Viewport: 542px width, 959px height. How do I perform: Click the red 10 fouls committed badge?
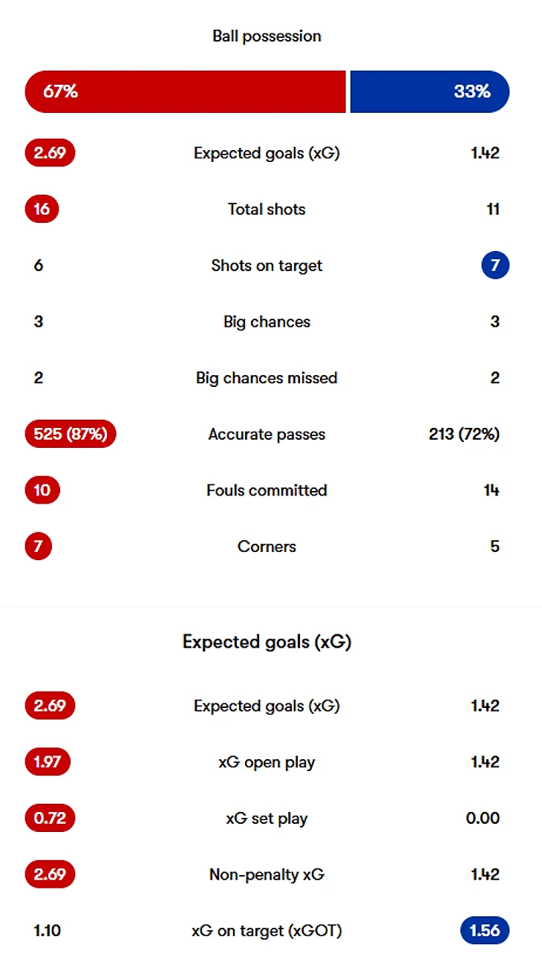42,490
